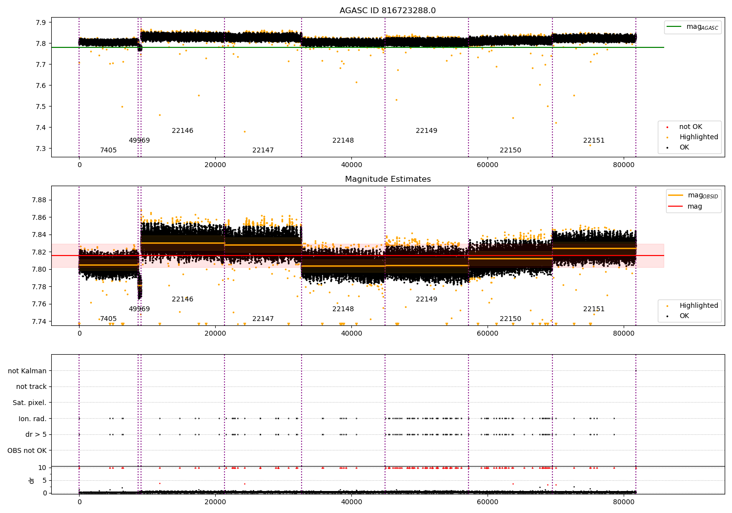Click obsid label 22146 in Magnitude Estimates plot
Image resolution: width=732 pixels, height=513 pixels.
(183, 299)
